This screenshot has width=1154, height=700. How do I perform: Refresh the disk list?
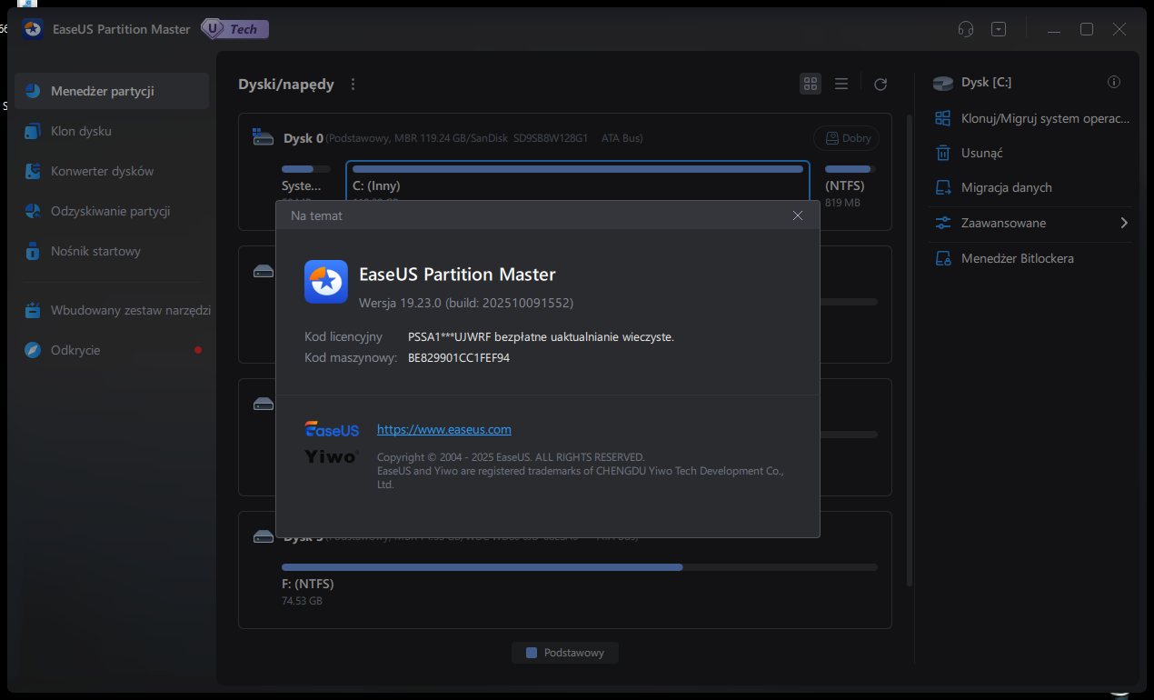pos(880,84)
